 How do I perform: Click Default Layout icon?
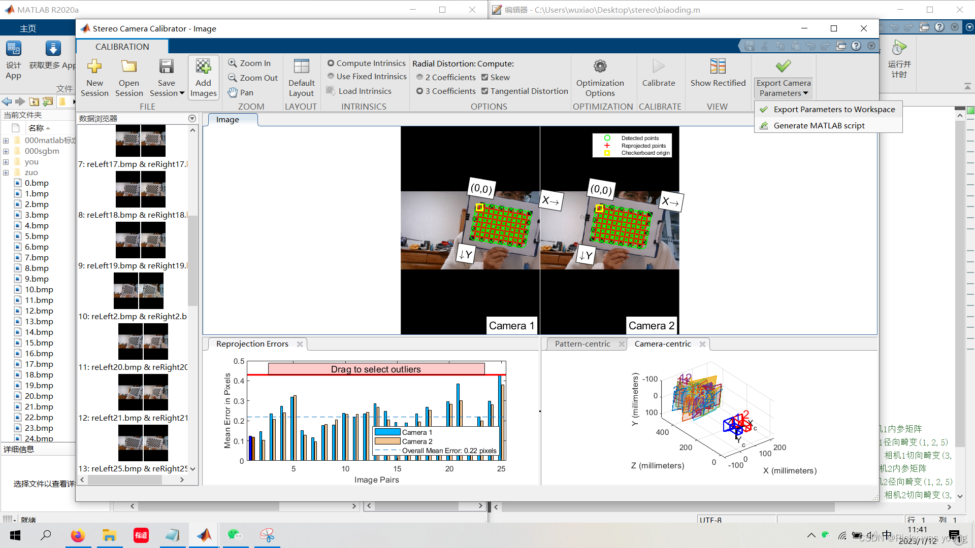[301, 66]
